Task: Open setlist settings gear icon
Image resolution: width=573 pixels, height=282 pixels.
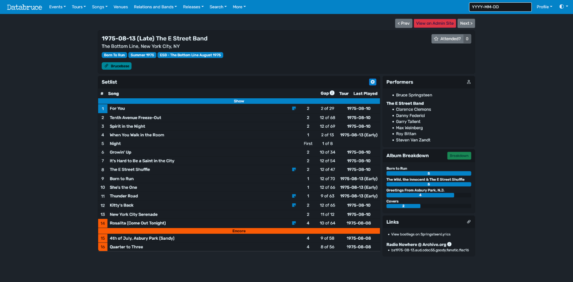Action: pos(372,82)
